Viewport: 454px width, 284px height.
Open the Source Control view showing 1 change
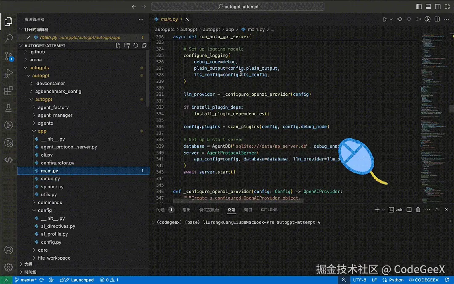pyautogui.click(x=8, y=55)
